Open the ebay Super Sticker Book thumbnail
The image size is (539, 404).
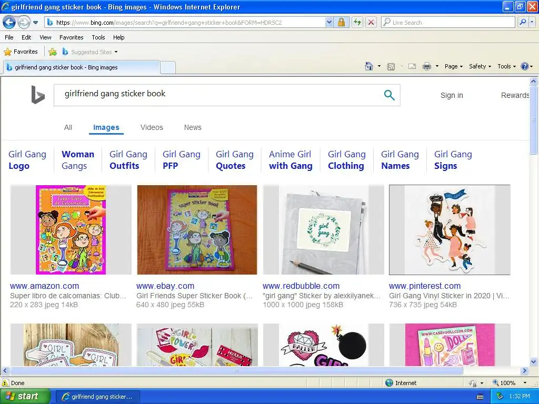[197, 230]
